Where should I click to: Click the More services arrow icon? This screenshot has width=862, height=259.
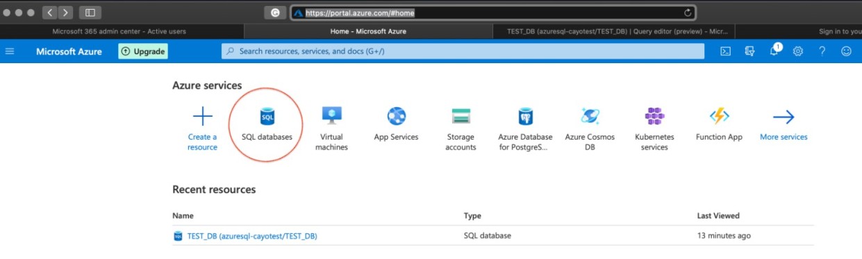click(784, 117)
